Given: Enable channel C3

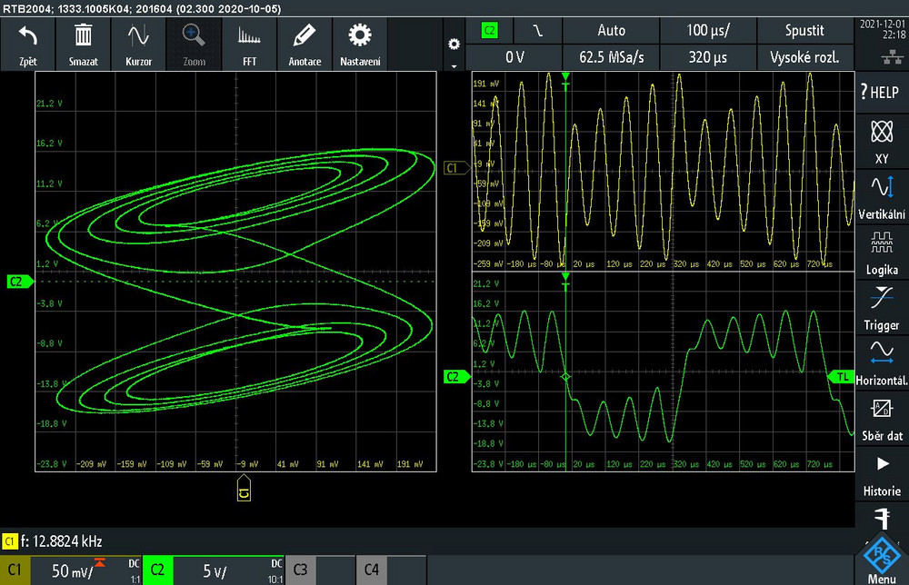Looking at the screenshot, I should (300, 570).
